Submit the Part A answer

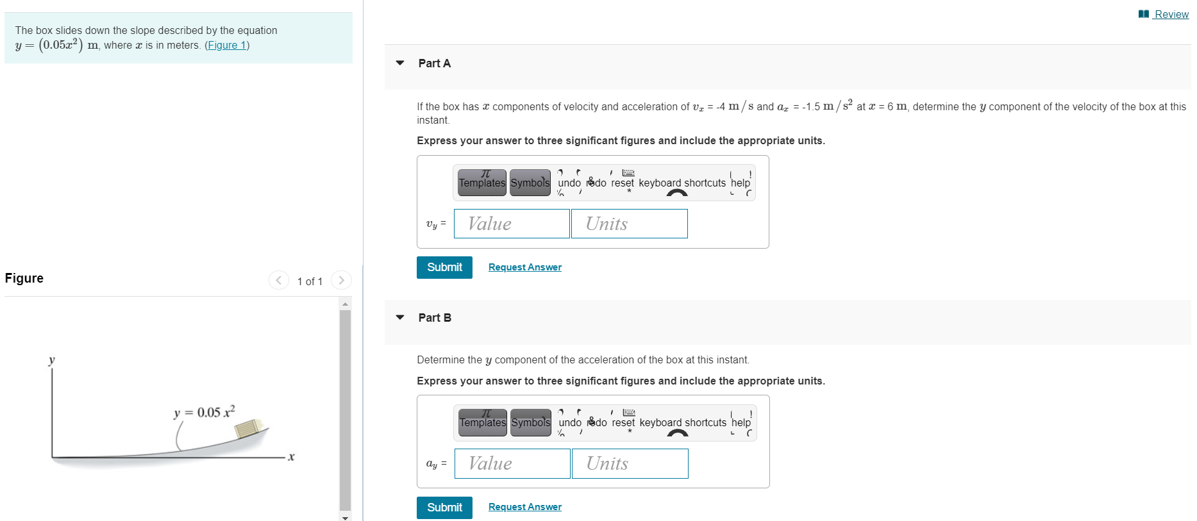tap(444, 267)
